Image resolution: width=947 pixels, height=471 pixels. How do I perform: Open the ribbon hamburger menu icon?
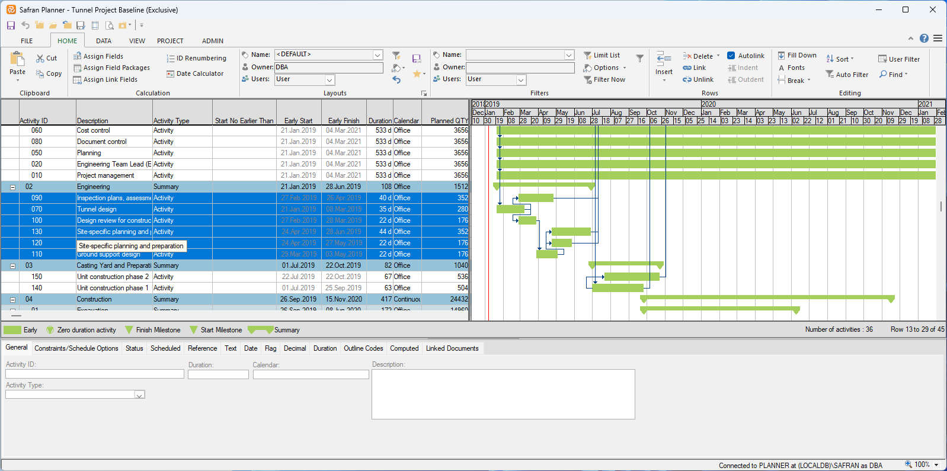[938, 38]
